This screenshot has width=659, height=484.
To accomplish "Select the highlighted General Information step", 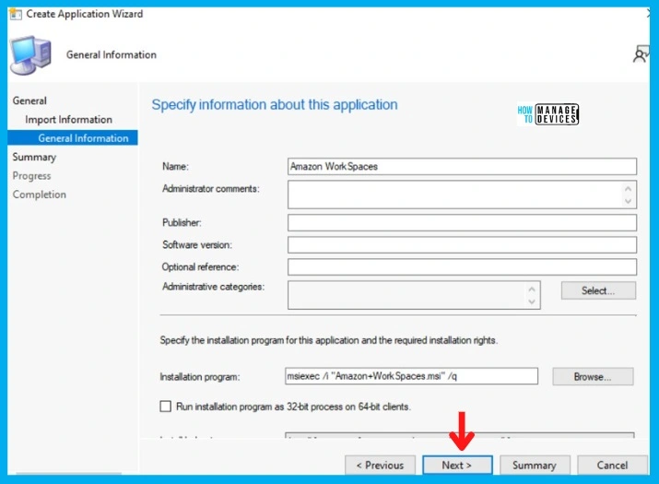I will point(73,138).
